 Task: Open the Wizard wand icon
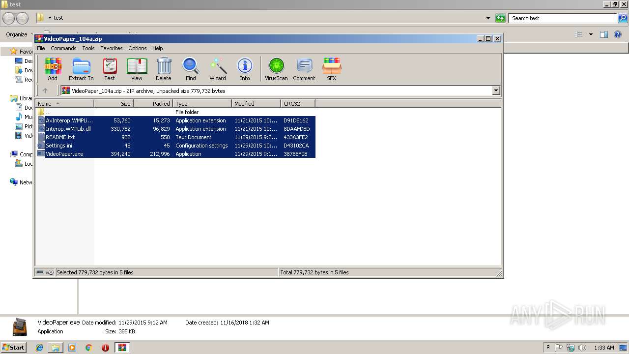point(218,69)
